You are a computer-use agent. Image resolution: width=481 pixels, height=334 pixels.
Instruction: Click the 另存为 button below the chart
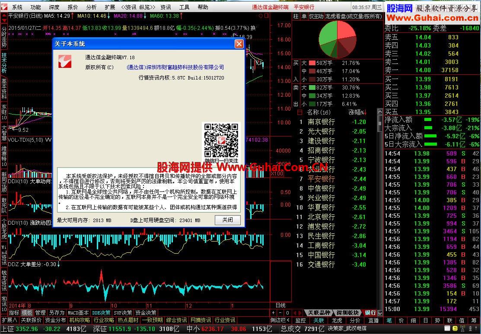[x=57, y=313]
